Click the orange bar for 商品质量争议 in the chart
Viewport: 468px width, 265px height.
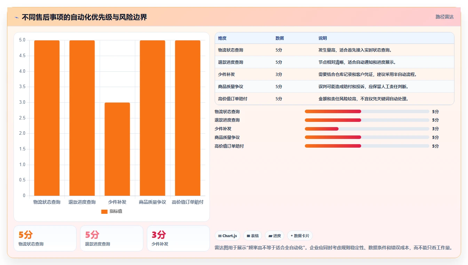click(152, 118)
